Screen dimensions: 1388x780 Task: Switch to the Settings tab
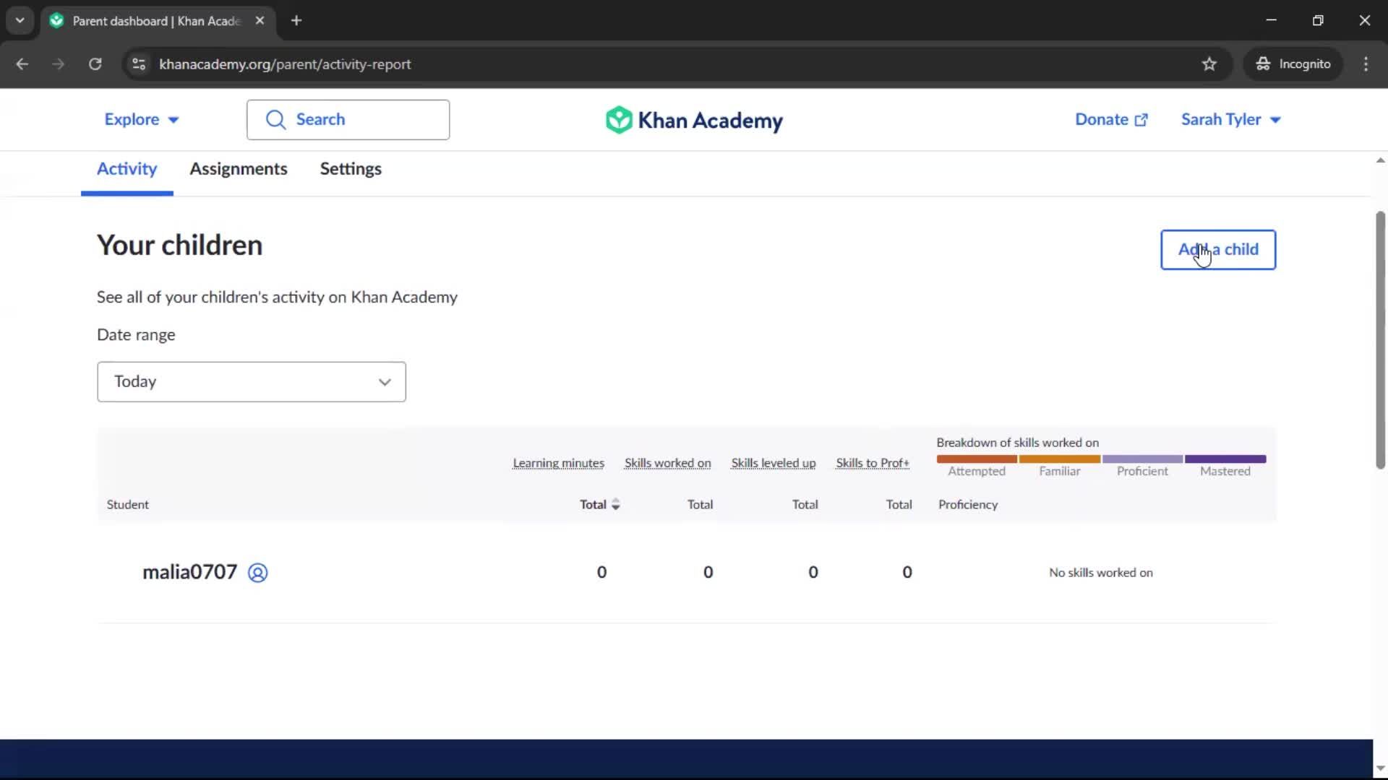[351, 169]
